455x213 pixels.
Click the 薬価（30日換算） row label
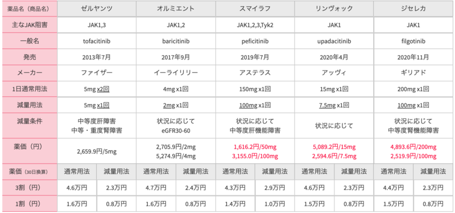(x=28, y=172)
